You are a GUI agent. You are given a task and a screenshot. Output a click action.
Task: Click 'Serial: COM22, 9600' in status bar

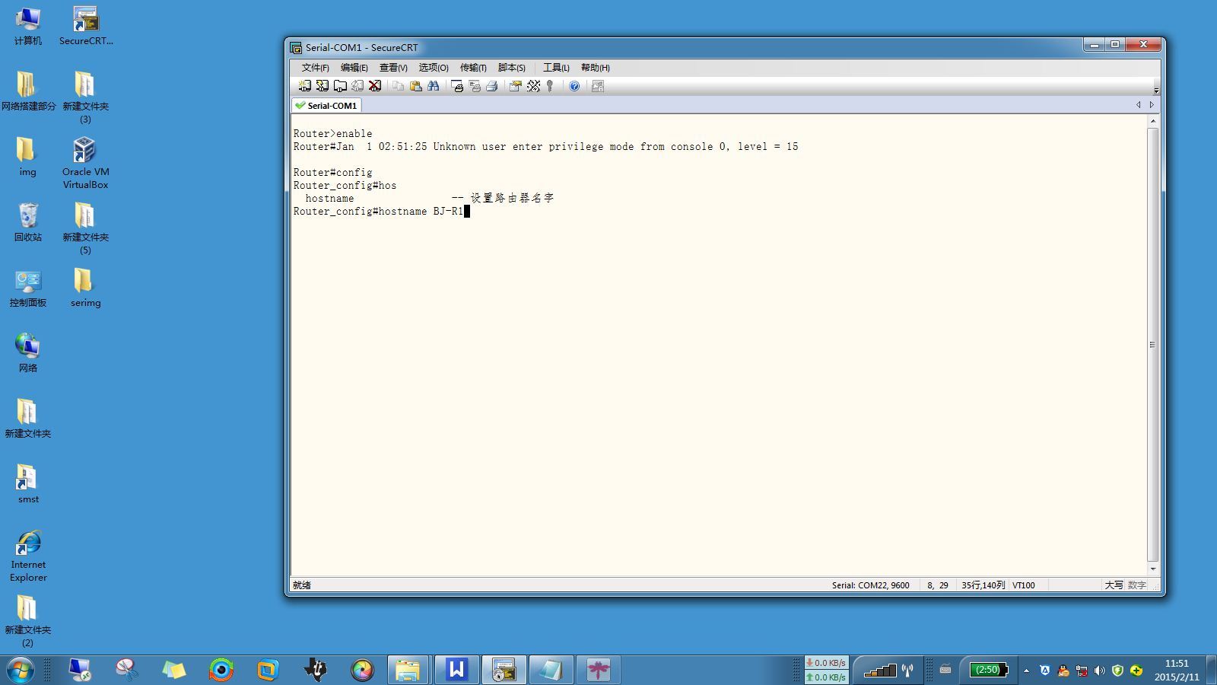tap(870, 585)
